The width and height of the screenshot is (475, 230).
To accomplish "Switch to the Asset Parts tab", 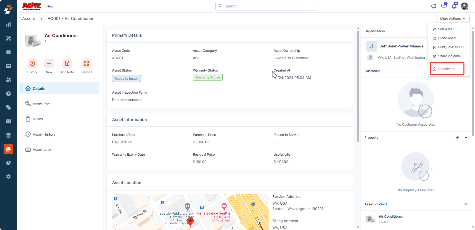I will click(42, 104).
